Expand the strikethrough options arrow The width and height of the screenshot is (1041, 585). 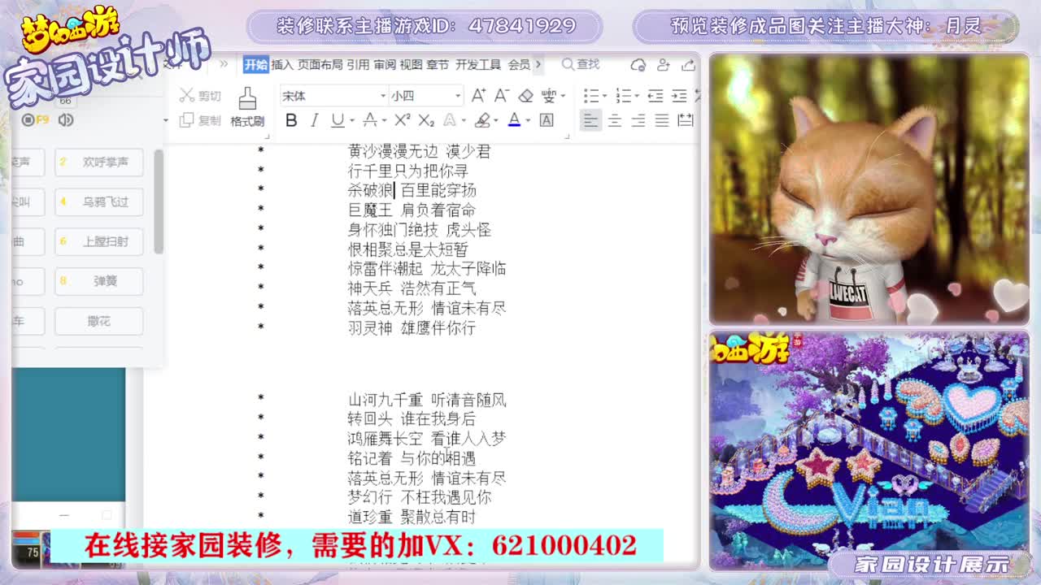(383, 121)
